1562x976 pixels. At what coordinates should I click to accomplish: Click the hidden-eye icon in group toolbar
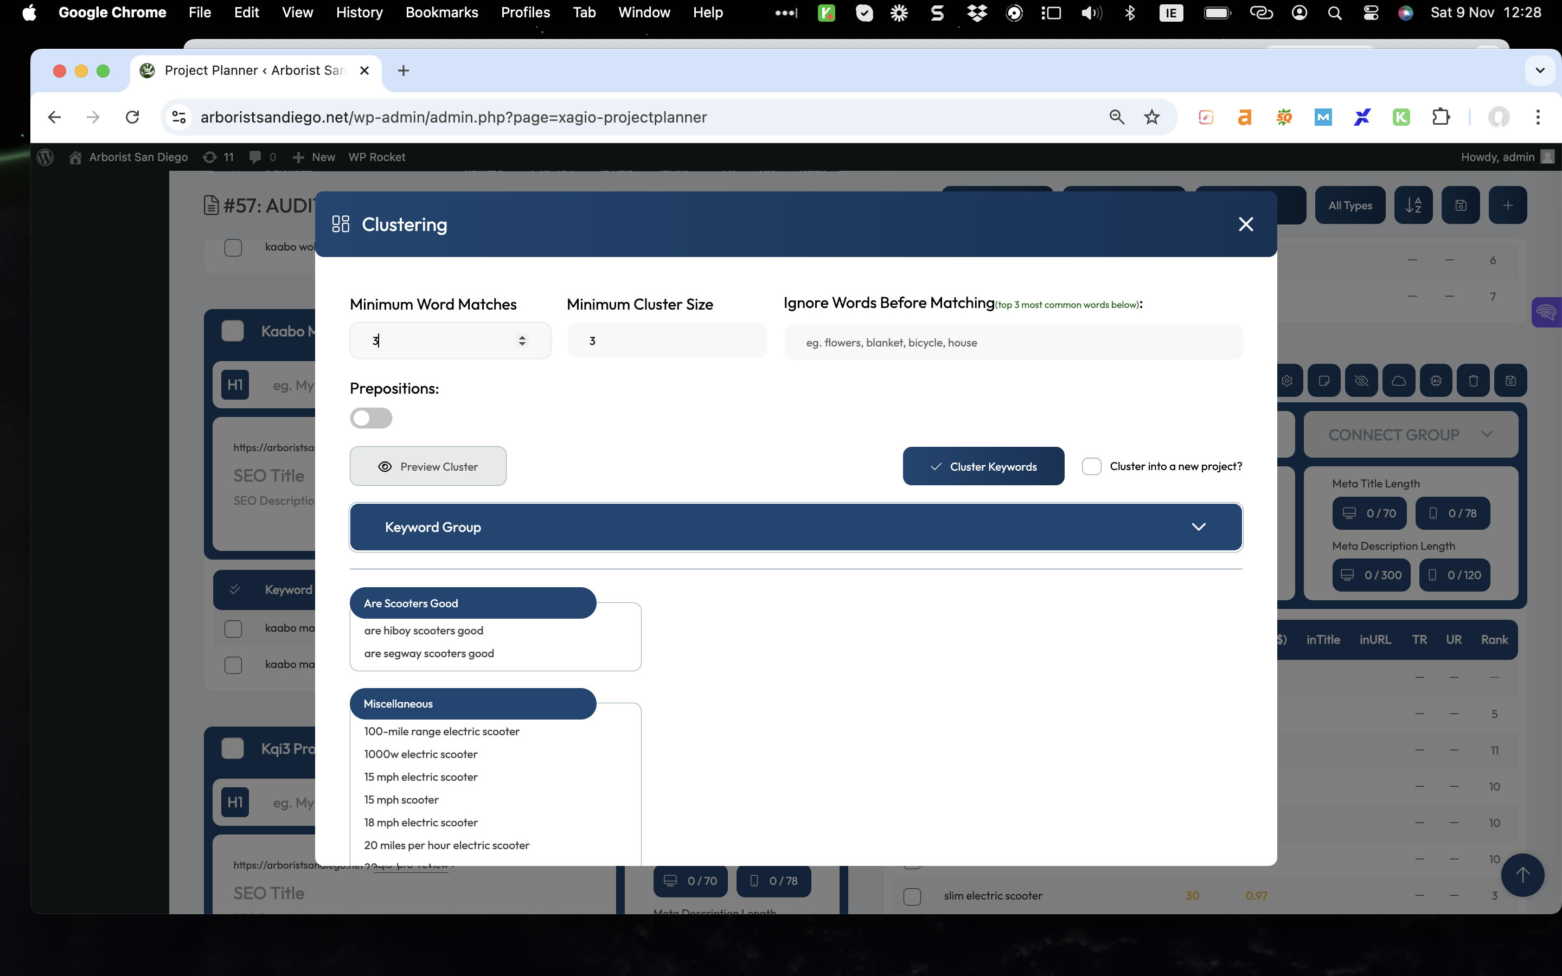(1361, 381)
